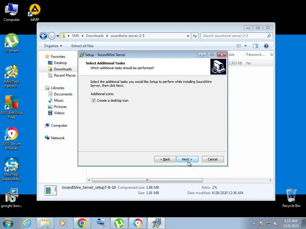This screenshot has width=306, height=229.
Task: Cancel the SoundWire Server setup
Action: [213, 159]
